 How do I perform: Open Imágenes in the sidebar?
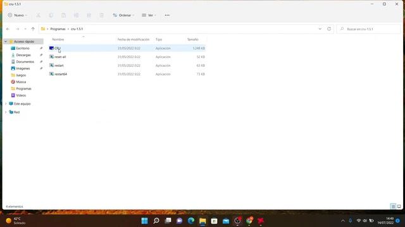23,69
